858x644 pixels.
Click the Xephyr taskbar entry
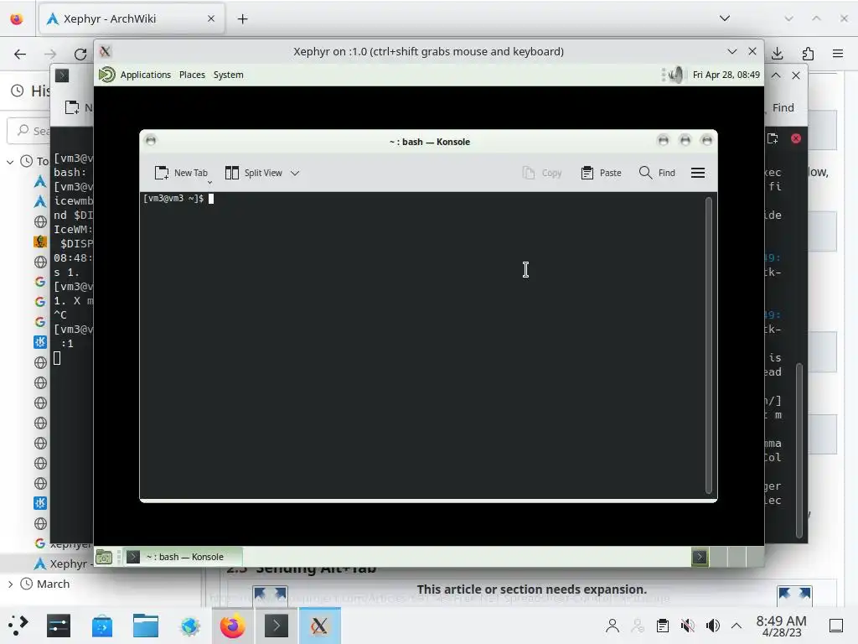pyautogui.click(x=319, y=626)
